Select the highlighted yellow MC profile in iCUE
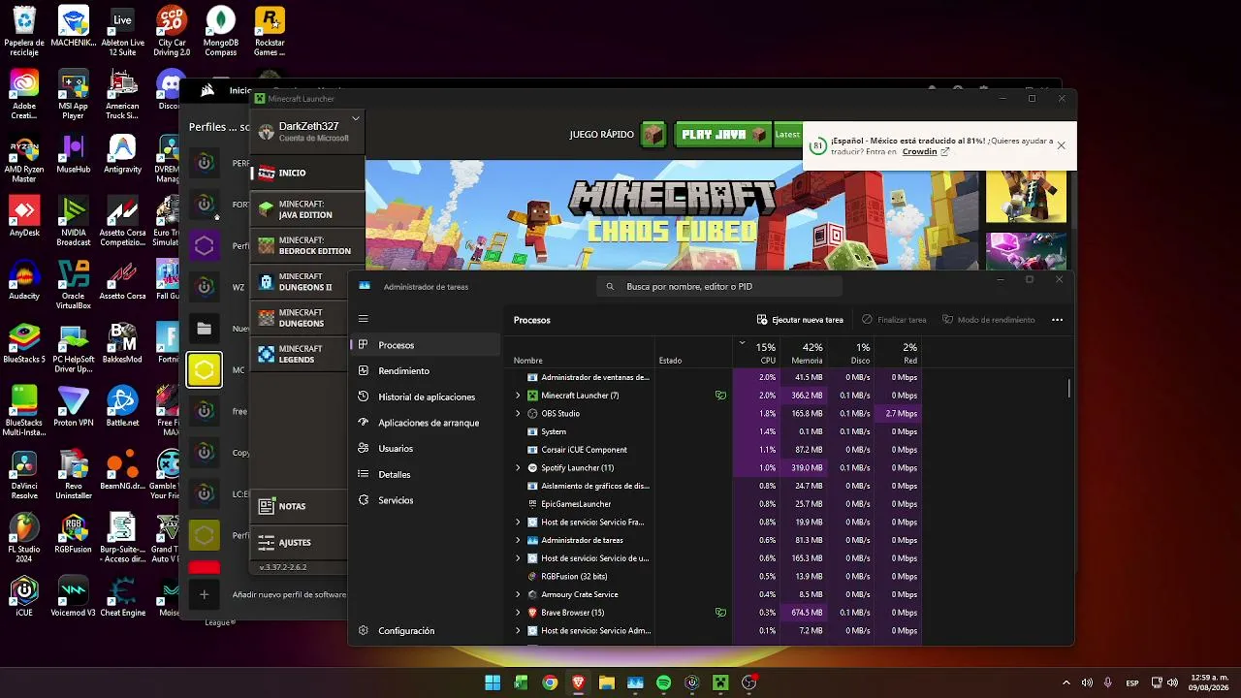 204,369
